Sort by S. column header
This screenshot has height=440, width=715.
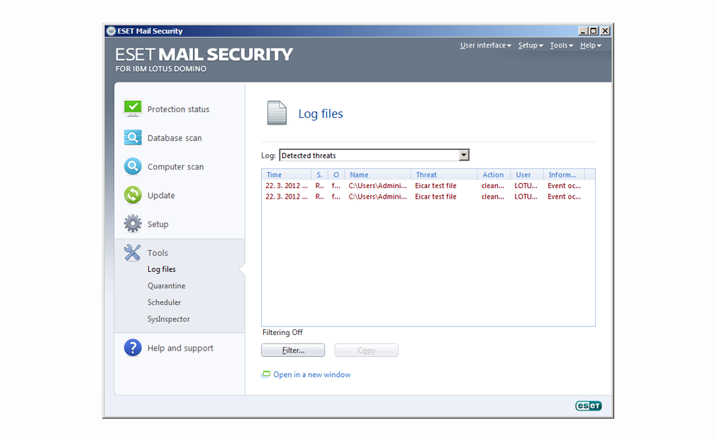click(x=320, y=175)
